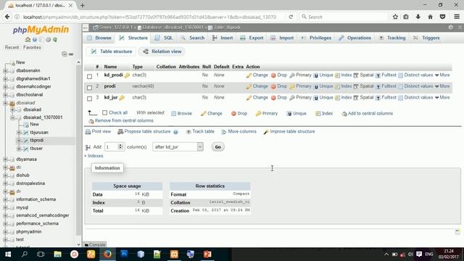Reload the navigation panel green icon
Screen dimensions: 464x261
coord(55,39)
